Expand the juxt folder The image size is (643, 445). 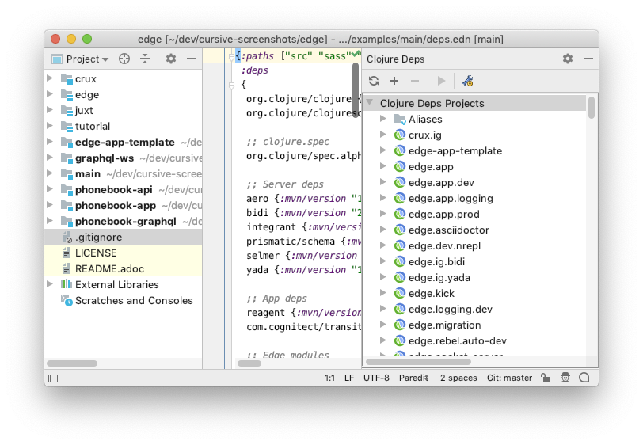point(50,109)
